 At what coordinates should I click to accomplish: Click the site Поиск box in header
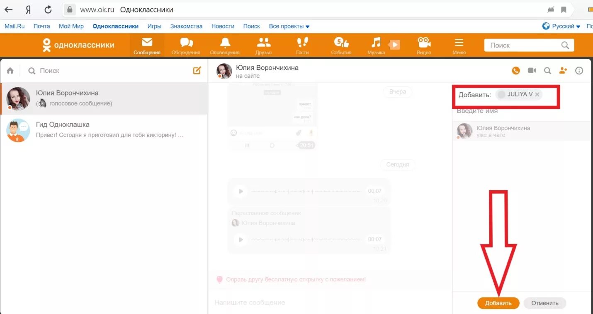(529, 45)
